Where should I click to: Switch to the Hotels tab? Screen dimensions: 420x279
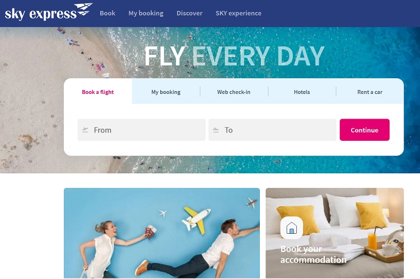click(x=302, y=92)
